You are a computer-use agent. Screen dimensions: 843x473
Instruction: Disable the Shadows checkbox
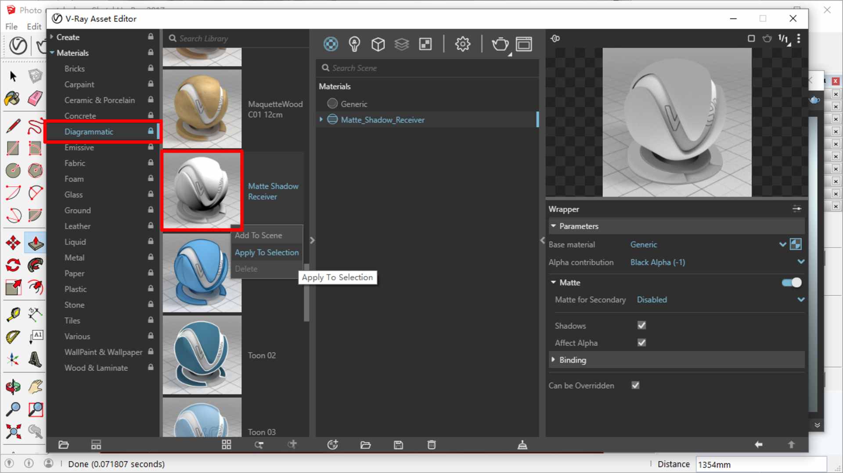click(x=641, y=325)
